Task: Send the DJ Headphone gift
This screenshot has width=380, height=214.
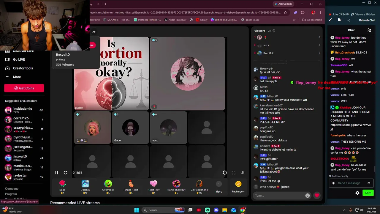Action: (x=199, y=187)
